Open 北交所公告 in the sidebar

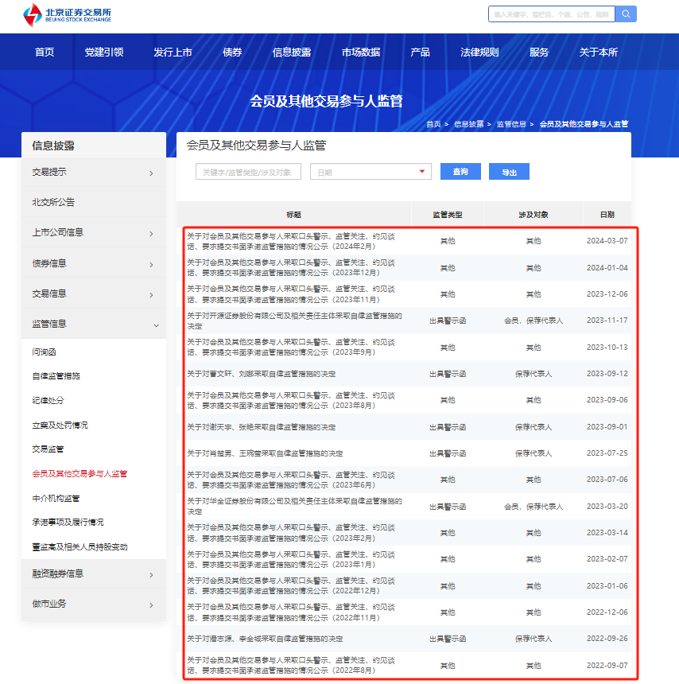coord(53,202)
